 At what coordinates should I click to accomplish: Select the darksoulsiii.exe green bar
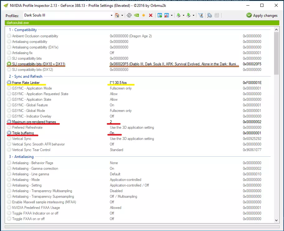click(142, 23)
